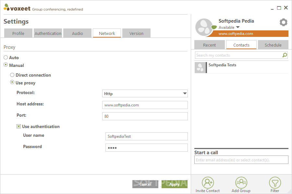This screenshot has height=194, width=292.
Task: Click the Add Group label
Action: pyautogui.click(x=241, y=191)
